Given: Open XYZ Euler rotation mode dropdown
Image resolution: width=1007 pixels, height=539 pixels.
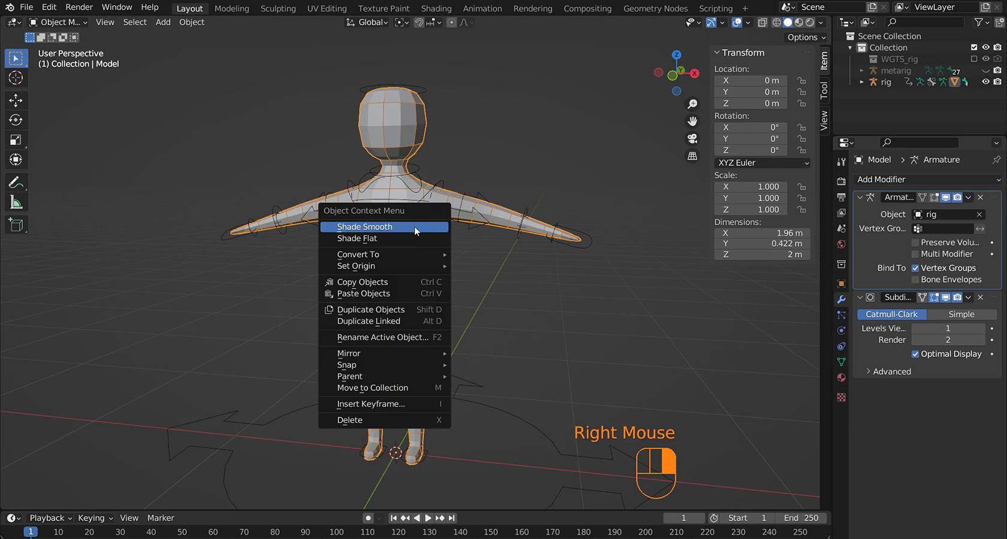Looking at the screenshot, I should [762, 163].
